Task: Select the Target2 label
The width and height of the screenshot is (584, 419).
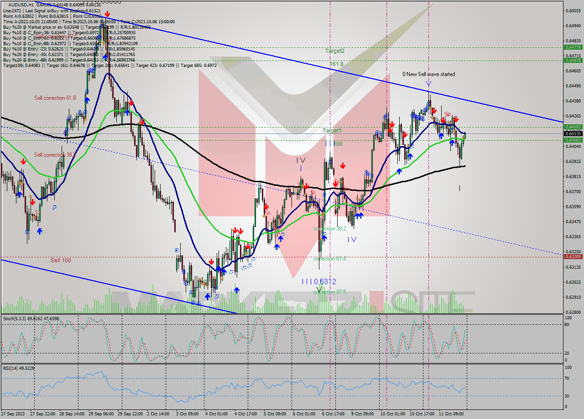Action: point(335,51)
